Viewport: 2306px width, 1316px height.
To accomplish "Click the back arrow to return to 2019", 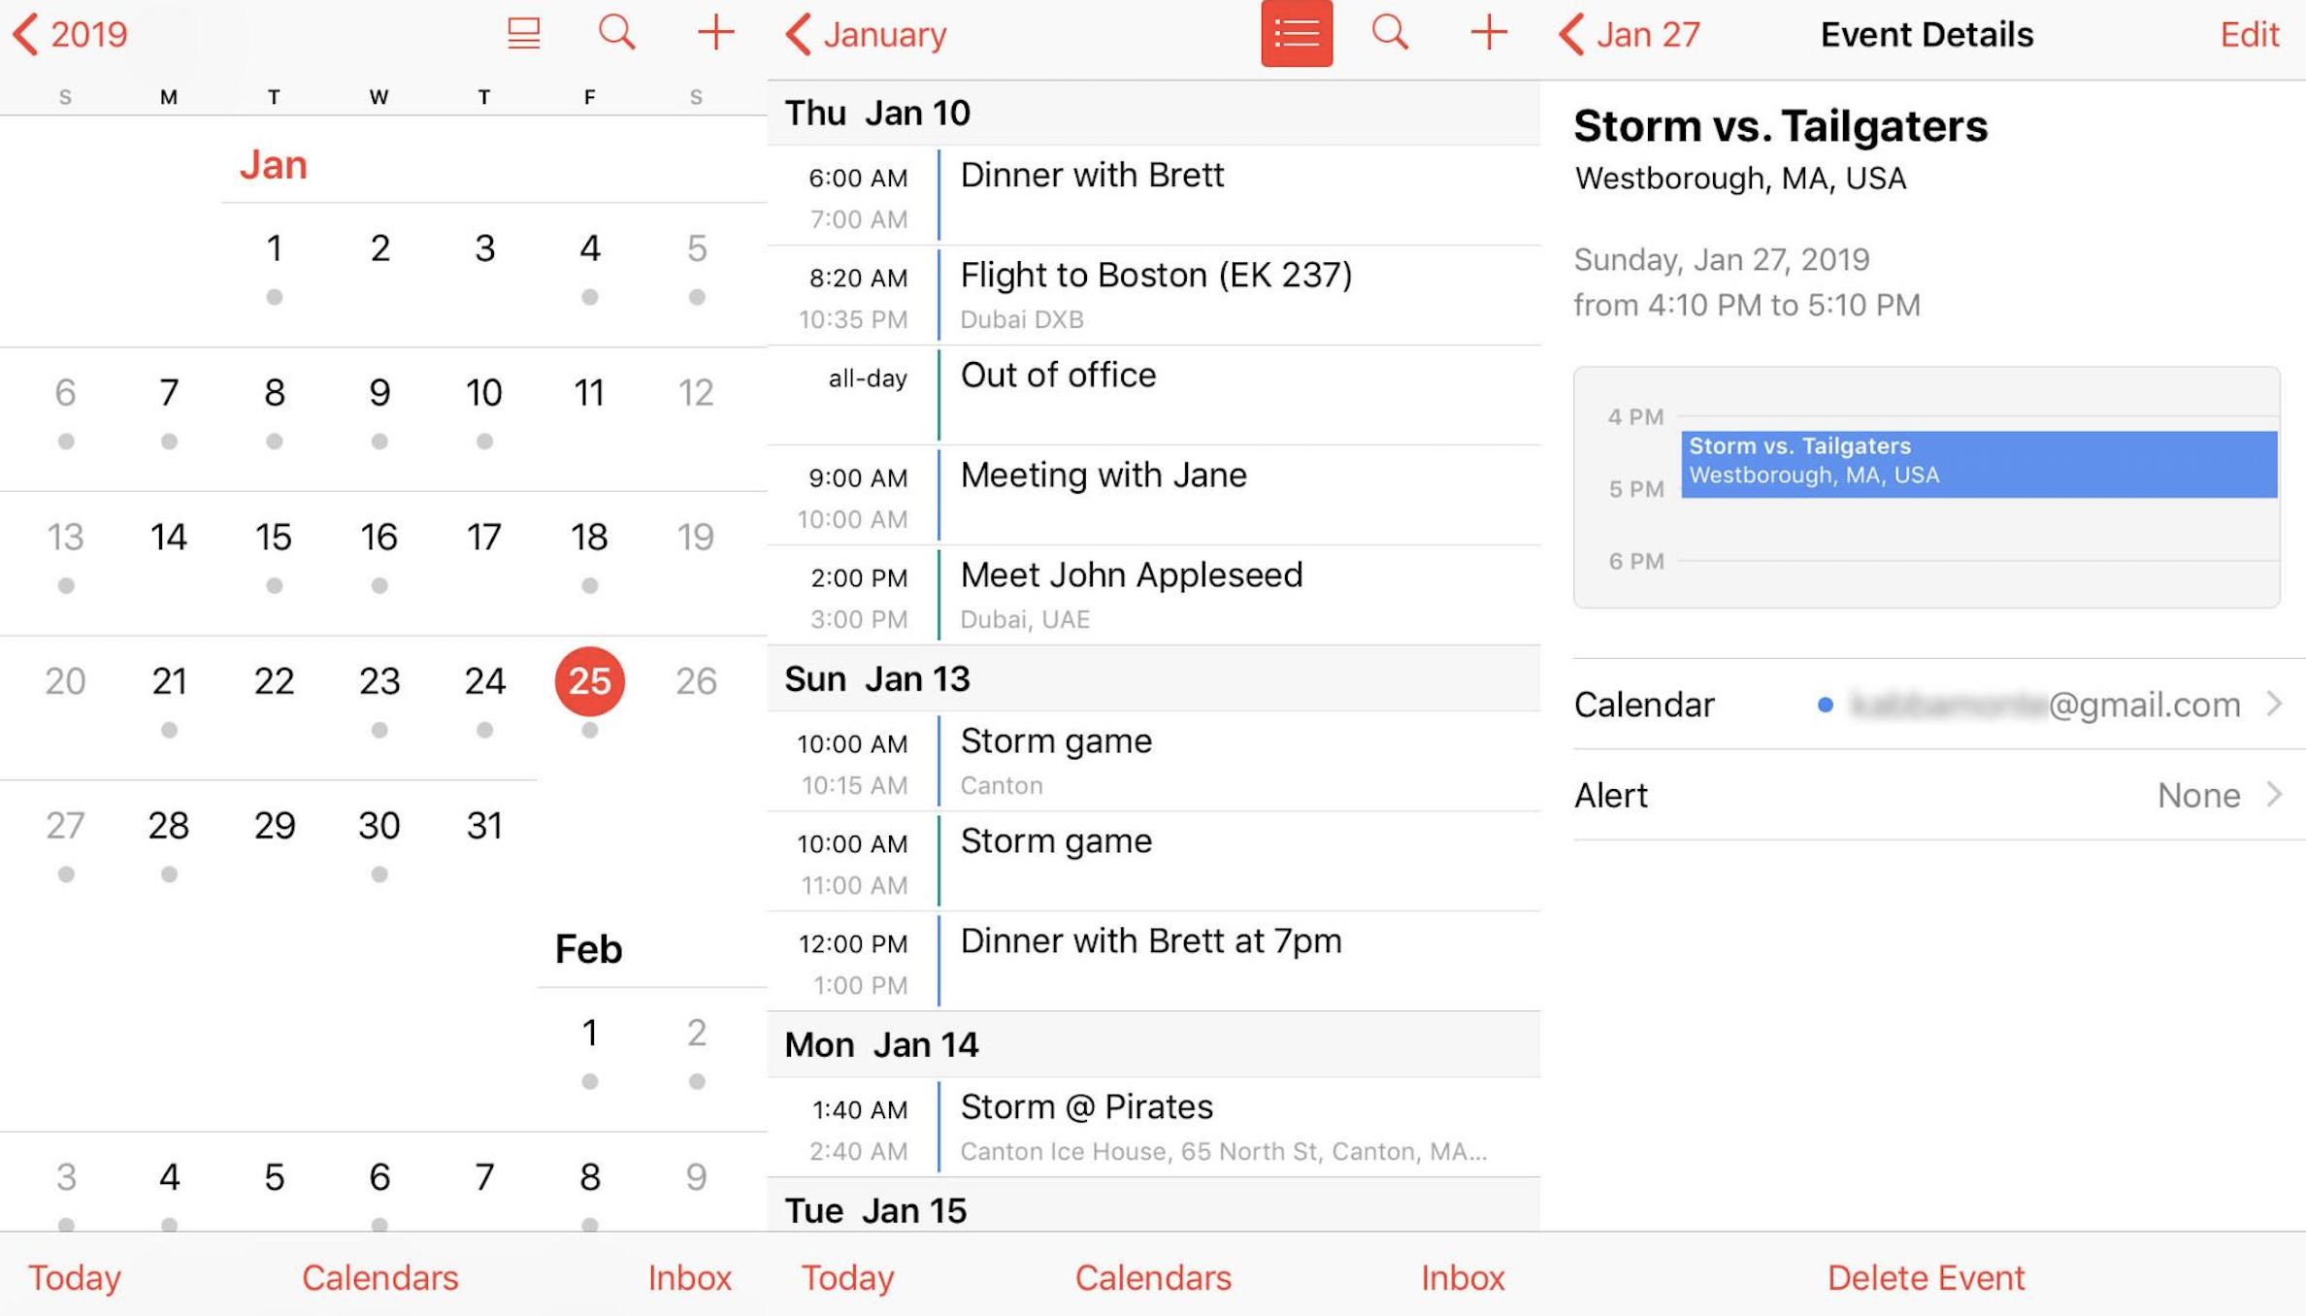I will (25, 33).
